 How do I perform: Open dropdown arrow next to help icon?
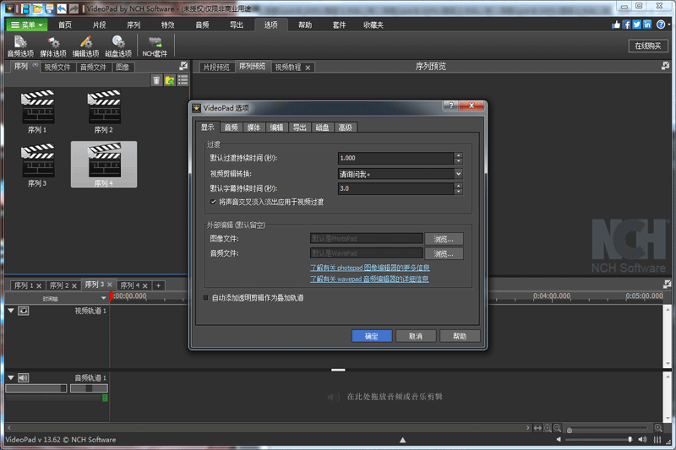pos(669,24)
